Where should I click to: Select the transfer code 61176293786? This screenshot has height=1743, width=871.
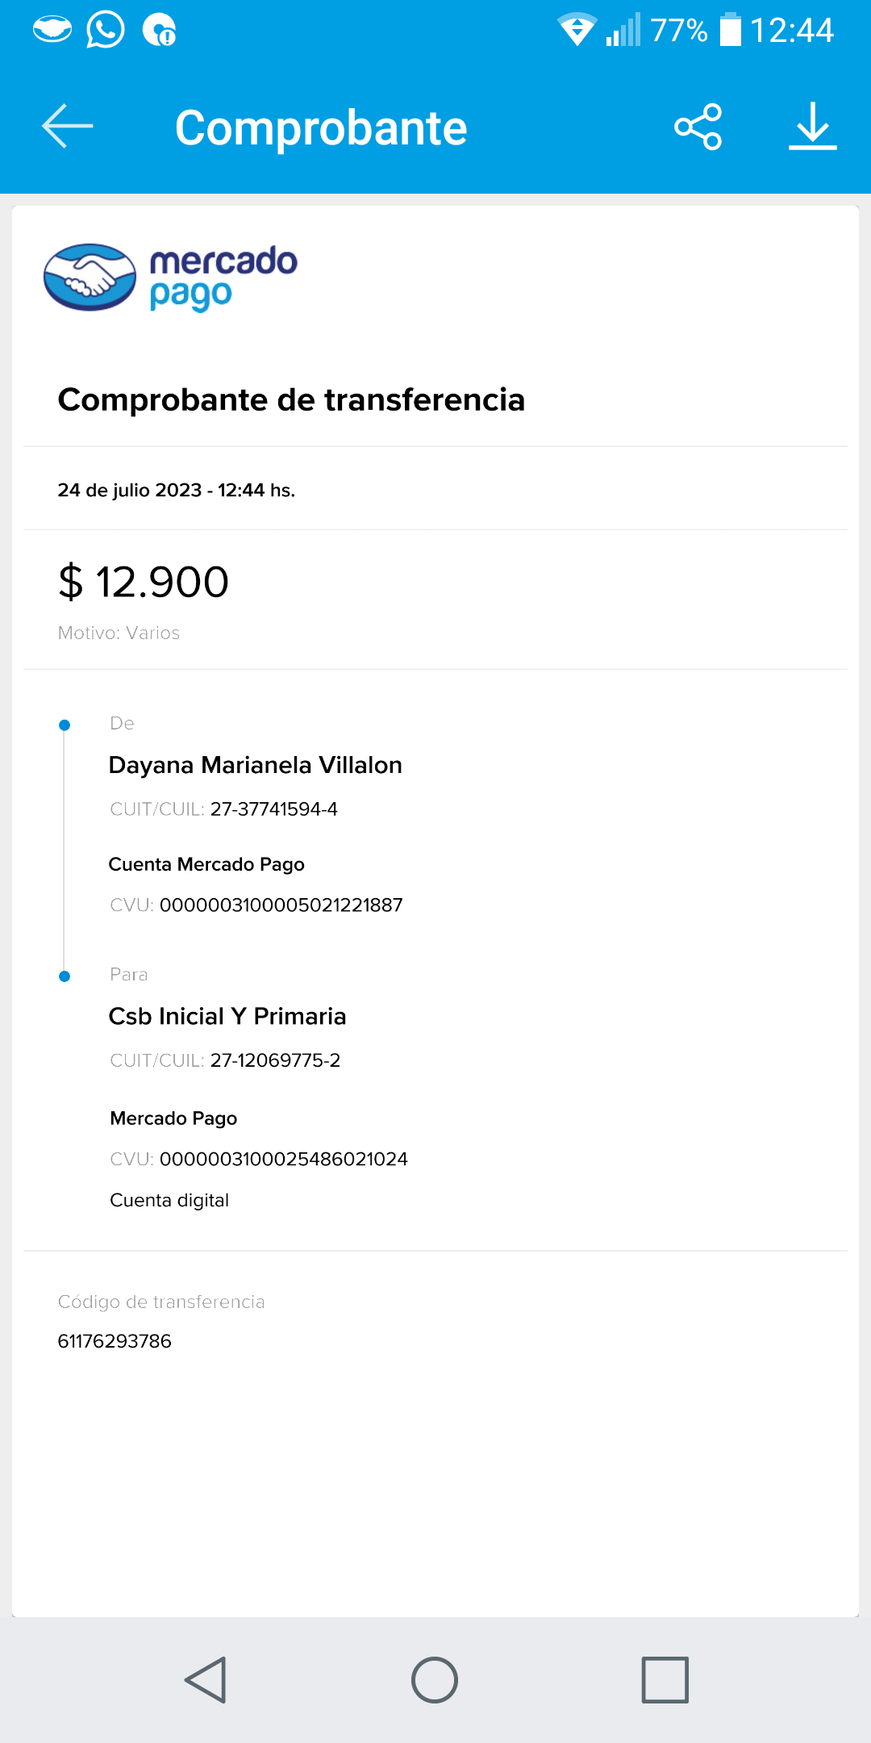pyautogui.click(x=115, y=1341)
